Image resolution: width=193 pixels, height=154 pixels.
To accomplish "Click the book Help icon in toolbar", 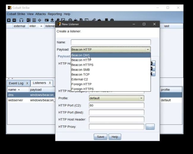I will coord(107,20).
